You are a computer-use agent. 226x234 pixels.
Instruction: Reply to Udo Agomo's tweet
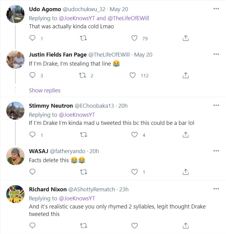click(x=33, y=38)
